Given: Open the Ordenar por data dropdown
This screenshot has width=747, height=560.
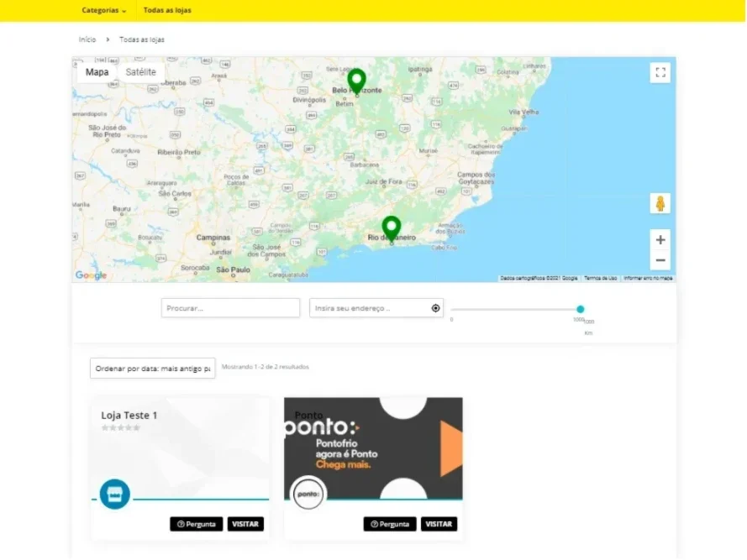Looking at the screenshot, I should pyautogui.click(x=152, y=368).
